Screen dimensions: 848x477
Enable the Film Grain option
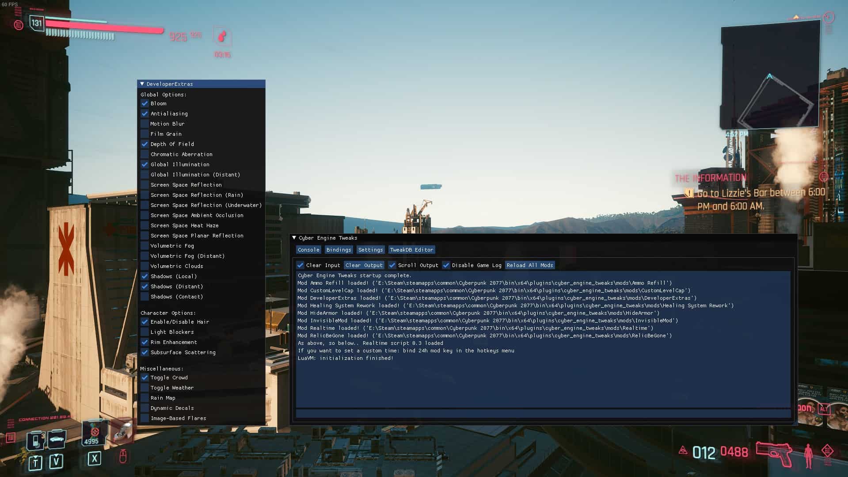145,134
